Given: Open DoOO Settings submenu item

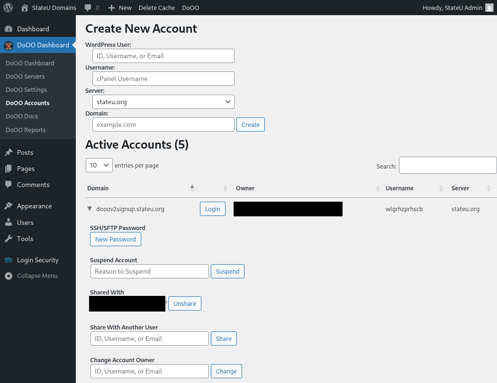Looking at the screenshot, I should pyautogui.click(x=26, y=89).
